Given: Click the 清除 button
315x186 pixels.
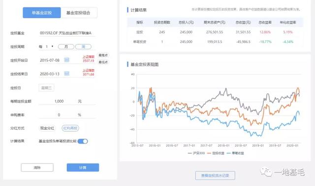Looking at the screenshot, I should 37,167.
